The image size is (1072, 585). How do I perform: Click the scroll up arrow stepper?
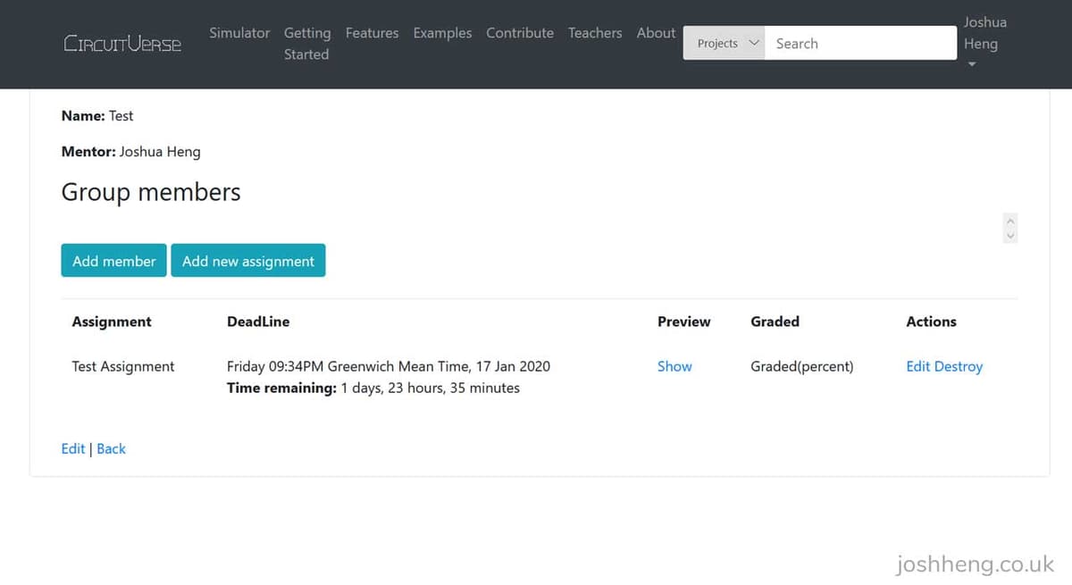(1010, 221)
